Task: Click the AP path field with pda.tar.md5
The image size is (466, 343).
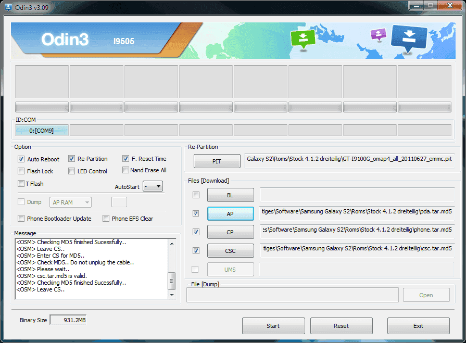Action: point(357,213)
